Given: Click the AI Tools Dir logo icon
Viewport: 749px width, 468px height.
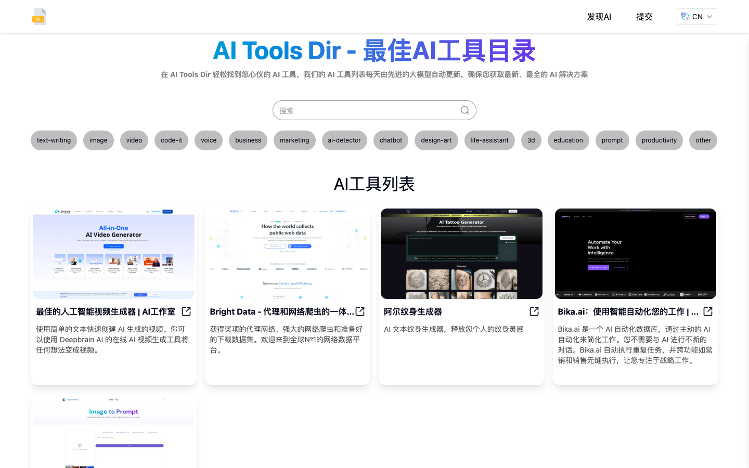Looking at the screenshot, I should click(39, 17).
